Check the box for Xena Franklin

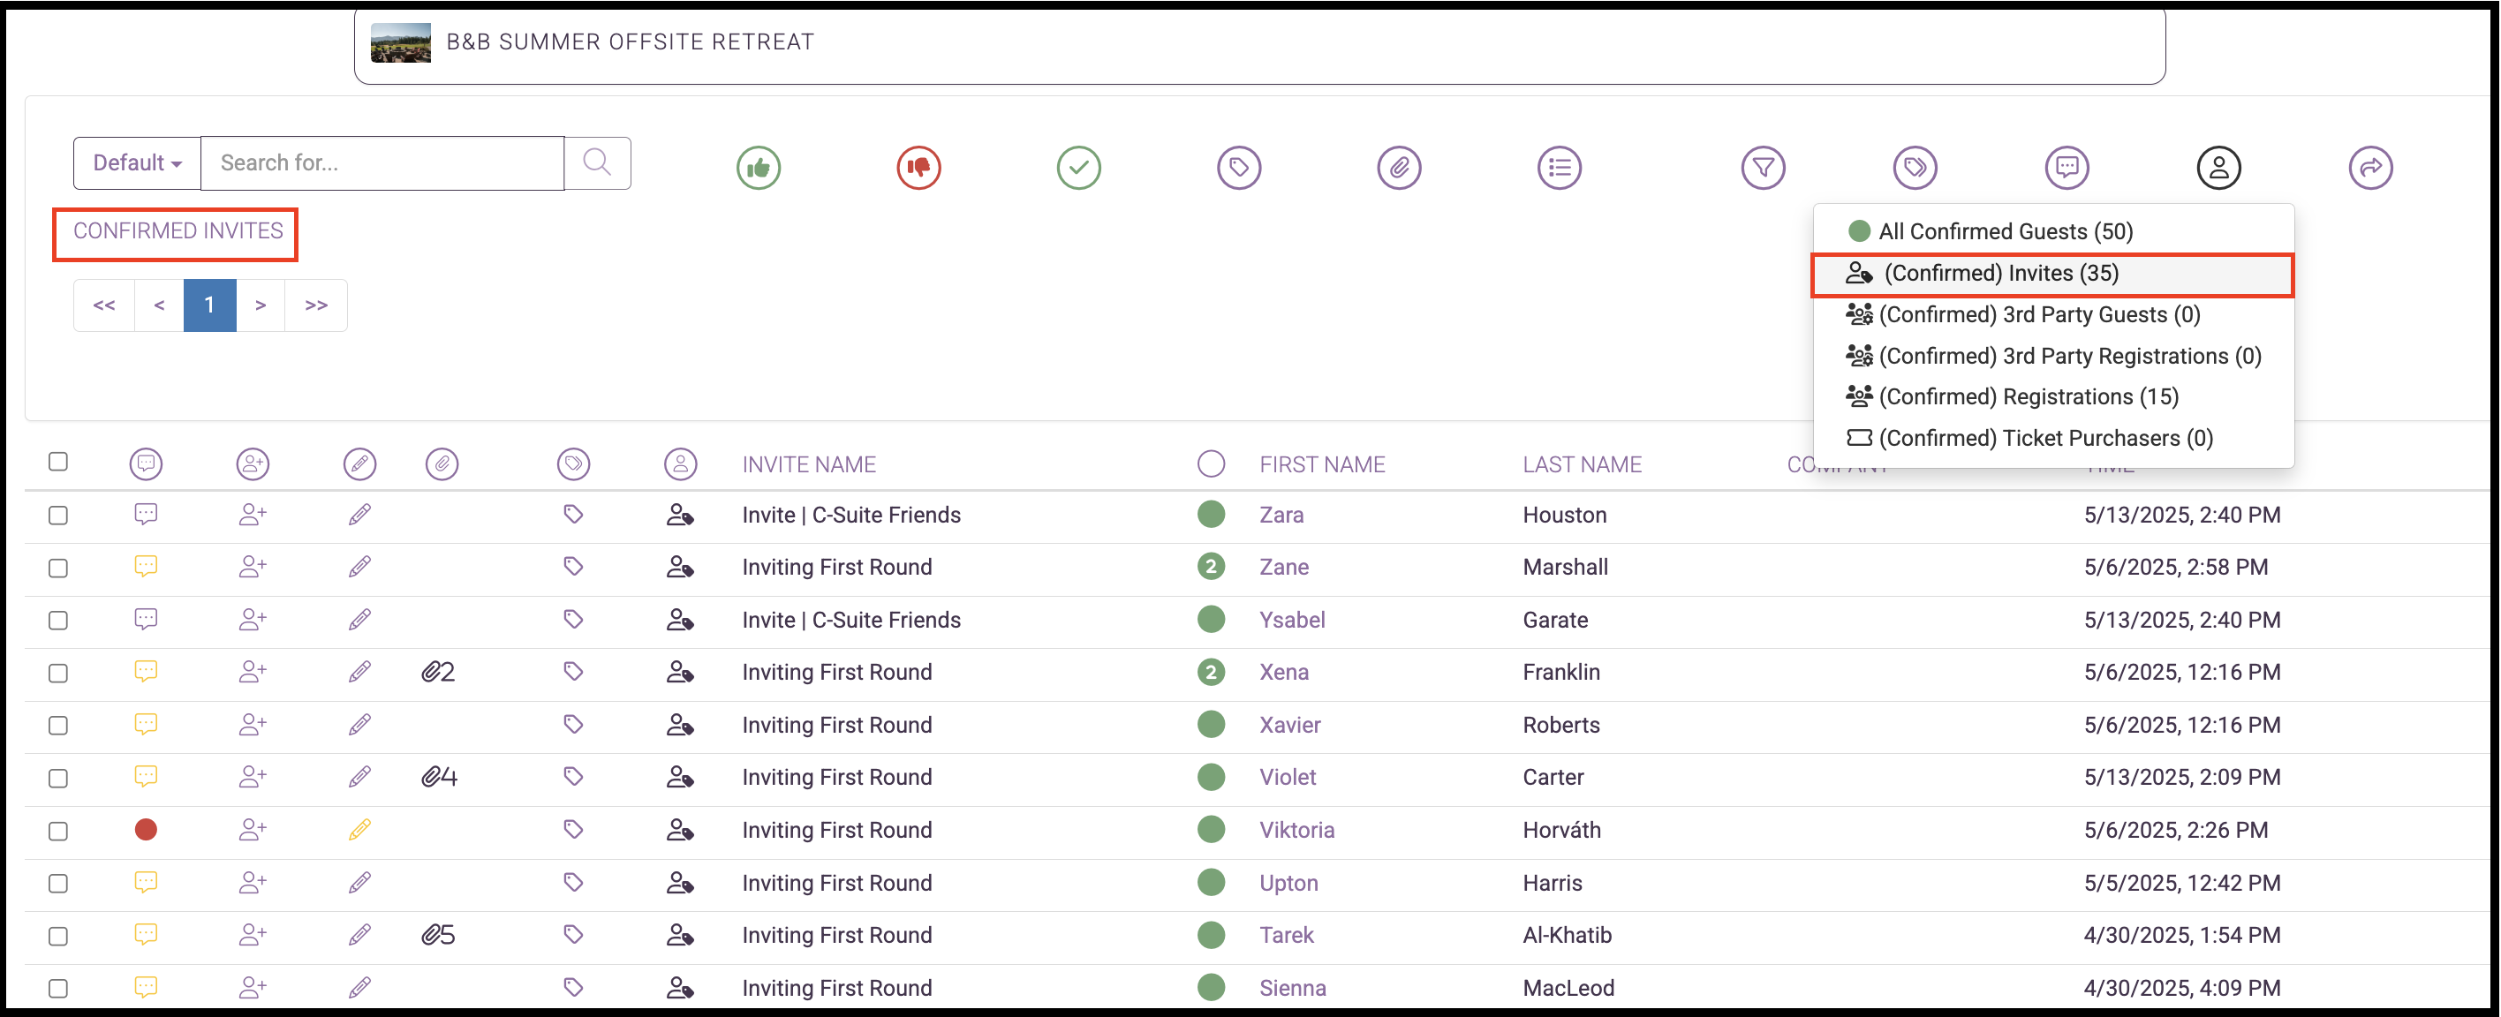(58, 673)
